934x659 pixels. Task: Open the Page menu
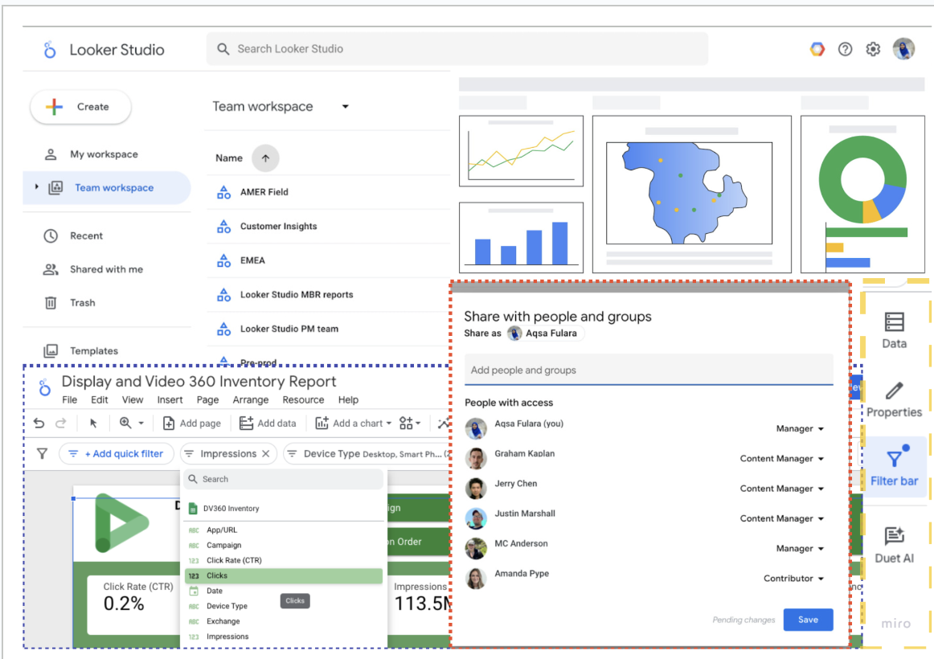(208, 400)
